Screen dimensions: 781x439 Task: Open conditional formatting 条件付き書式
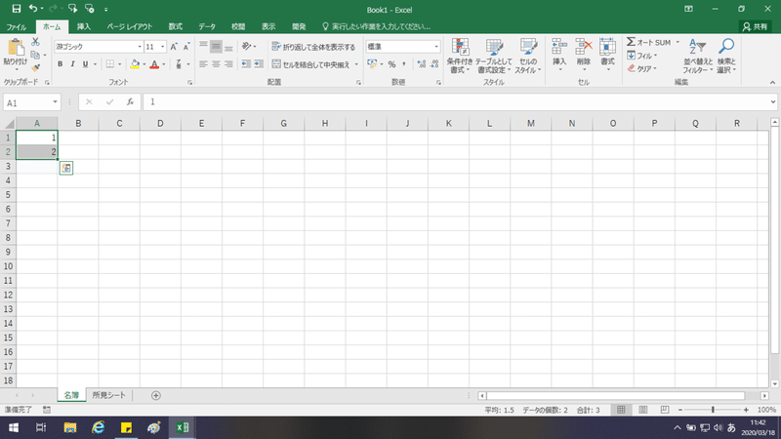click(x=459, y=56)
